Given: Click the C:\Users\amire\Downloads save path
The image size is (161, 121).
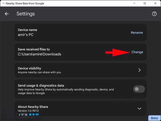Looking at the screenshot, I should pyautogui.click(x=39, y=54).
